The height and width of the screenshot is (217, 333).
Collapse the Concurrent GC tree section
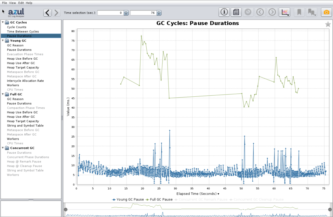click(x=3, y=148)
